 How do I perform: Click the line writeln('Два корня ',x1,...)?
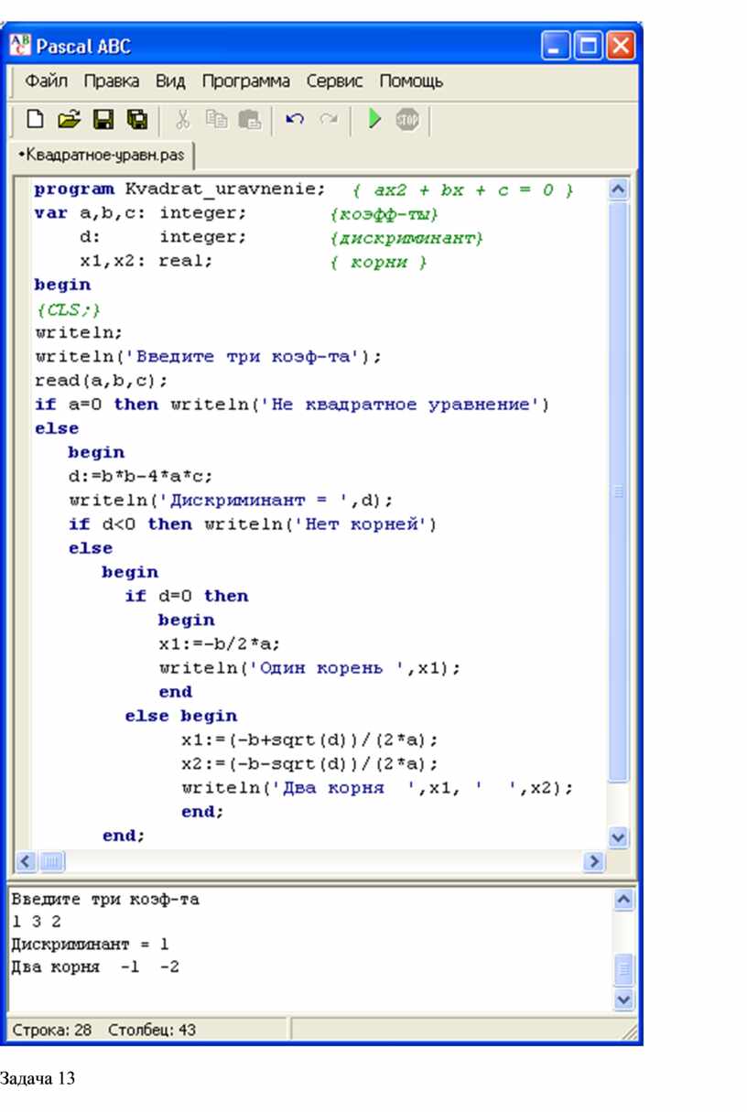pos(376,787)
